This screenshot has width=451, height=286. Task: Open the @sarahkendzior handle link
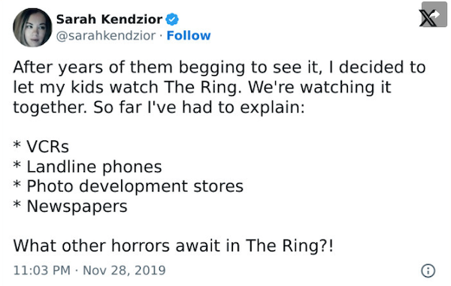pyautogui.click(x=106, y=36)
